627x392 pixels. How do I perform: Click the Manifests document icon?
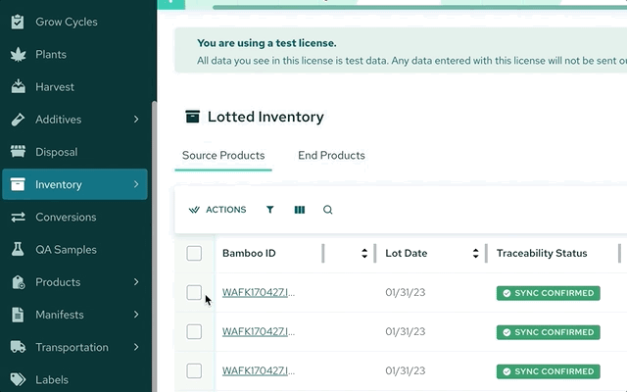(x=18, y=315)
